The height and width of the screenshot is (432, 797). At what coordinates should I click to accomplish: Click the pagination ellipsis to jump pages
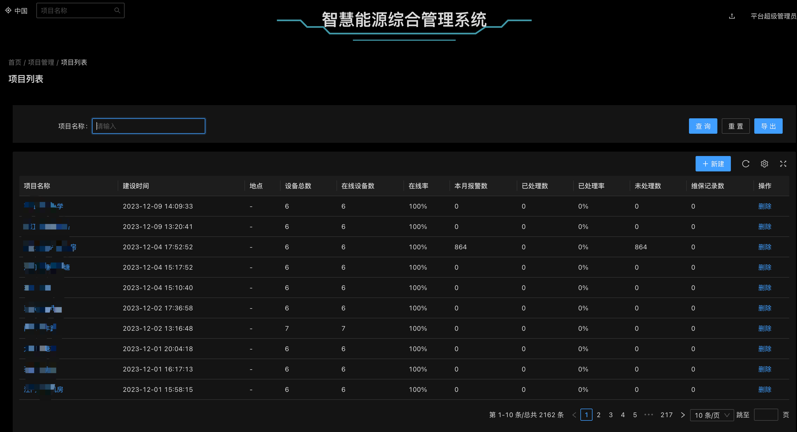click(648, 415)
